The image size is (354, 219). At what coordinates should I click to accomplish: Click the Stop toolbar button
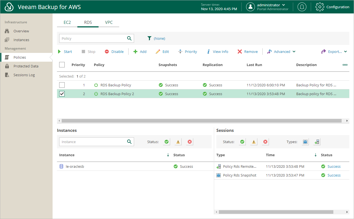(x=88, y=52)
